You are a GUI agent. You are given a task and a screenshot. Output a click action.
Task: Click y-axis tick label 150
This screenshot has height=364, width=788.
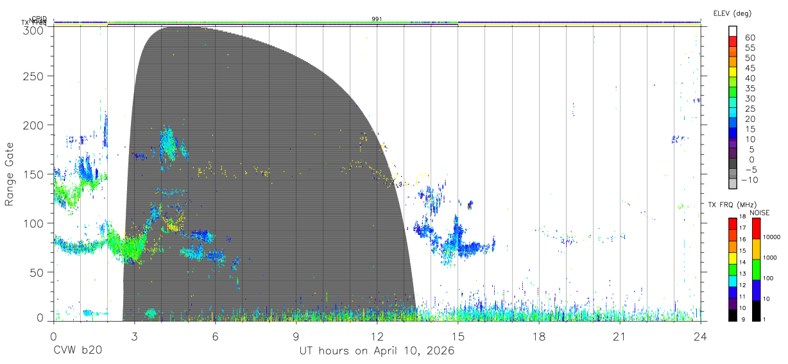(x=35, y=174)
